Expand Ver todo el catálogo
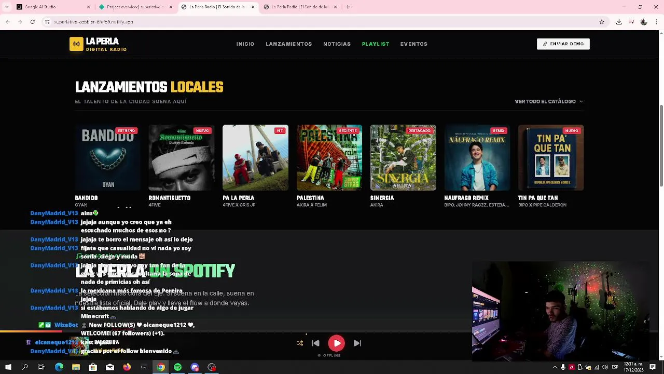The image size is (664, 374). [x=549, y=101]
